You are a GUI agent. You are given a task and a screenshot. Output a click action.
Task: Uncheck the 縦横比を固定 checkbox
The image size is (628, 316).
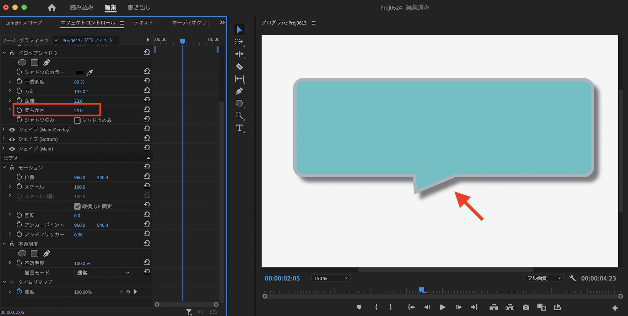77,206
